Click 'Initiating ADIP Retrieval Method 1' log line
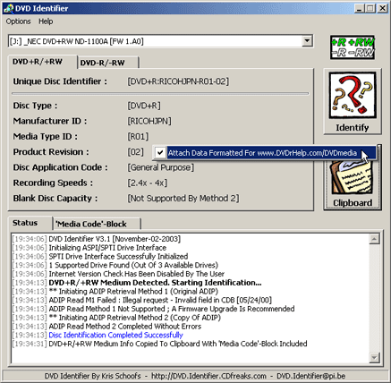Image resolution: width=391 pixels, height=383 pixels. point(133,291)
